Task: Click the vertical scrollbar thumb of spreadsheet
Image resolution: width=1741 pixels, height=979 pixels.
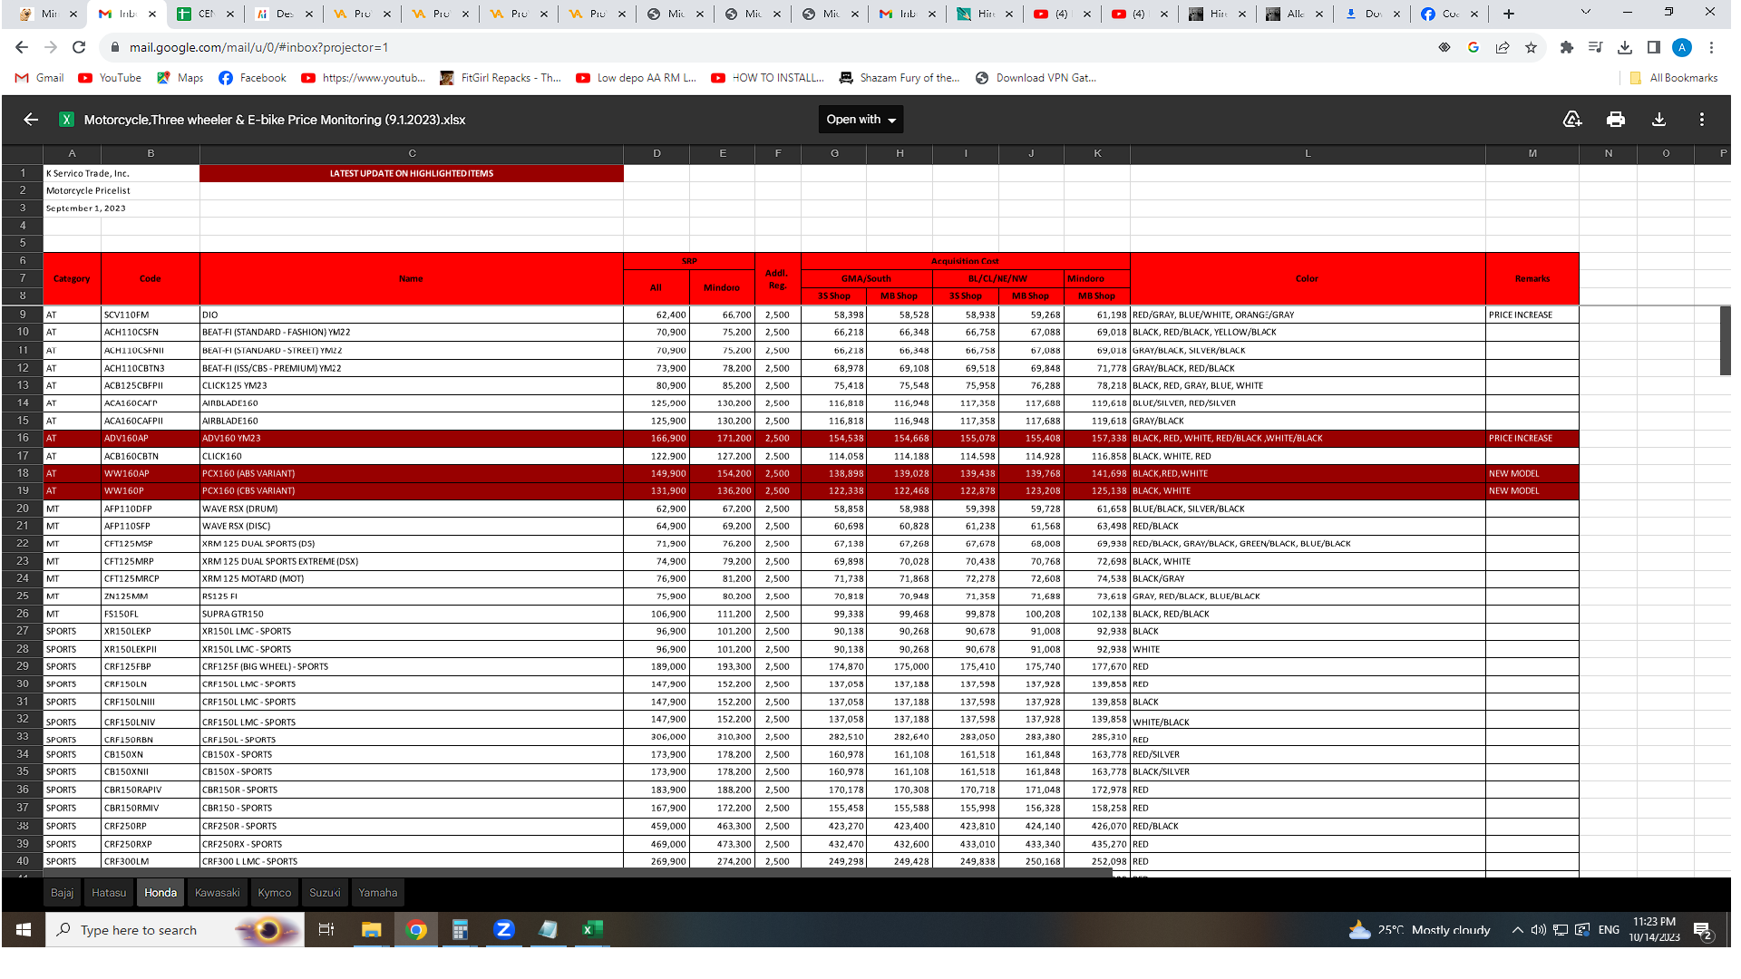Action: [x=1725, y=340]
